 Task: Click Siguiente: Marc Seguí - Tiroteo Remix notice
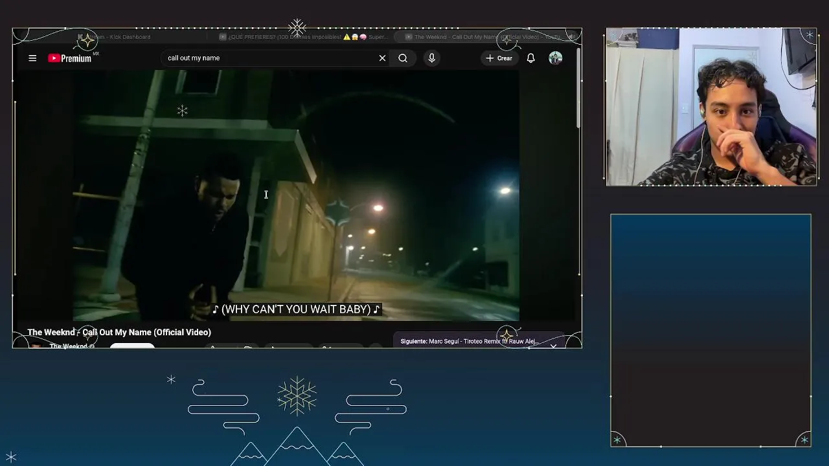[470, 341]
